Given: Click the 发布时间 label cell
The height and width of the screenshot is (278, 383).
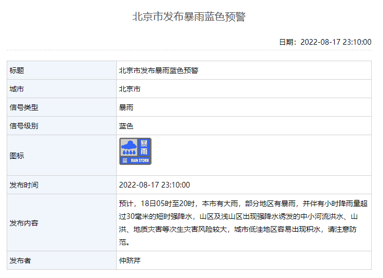Looking at the screenshot, I should 62,185.
